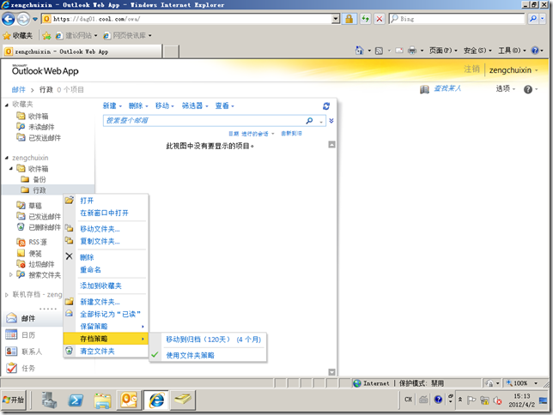This screenshot has height=415, width=553.
Task: Click the refresh icon in the mail toolbar
Action: pos(326,105)
